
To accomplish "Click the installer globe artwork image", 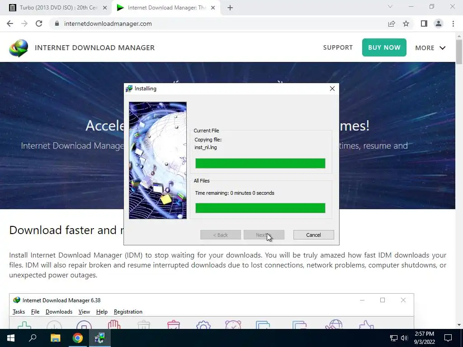I will (x=158, y=160).
